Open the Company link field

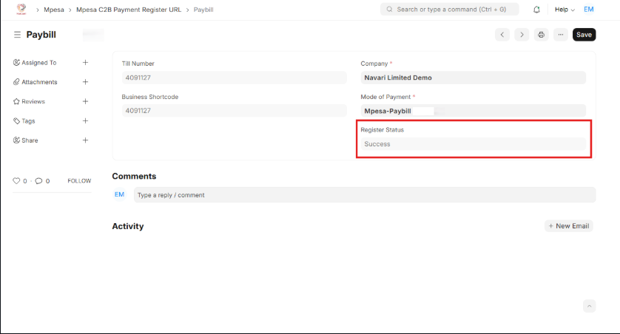pos(473,78)
